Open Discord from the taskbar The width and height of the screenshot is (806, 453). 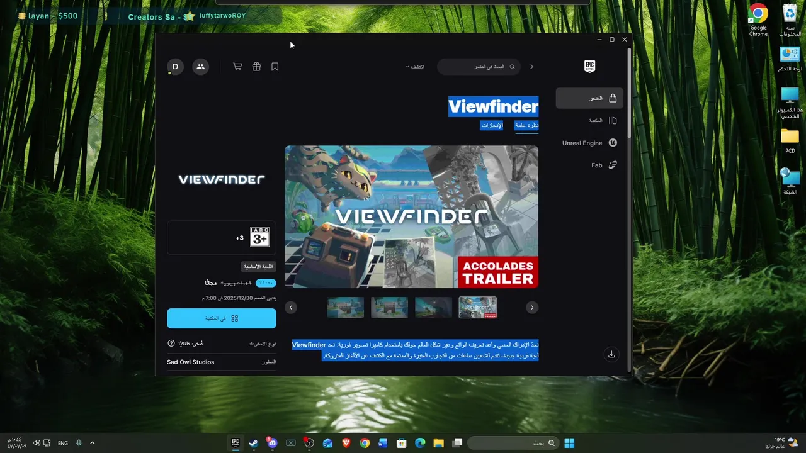click(x=272, y=443)
